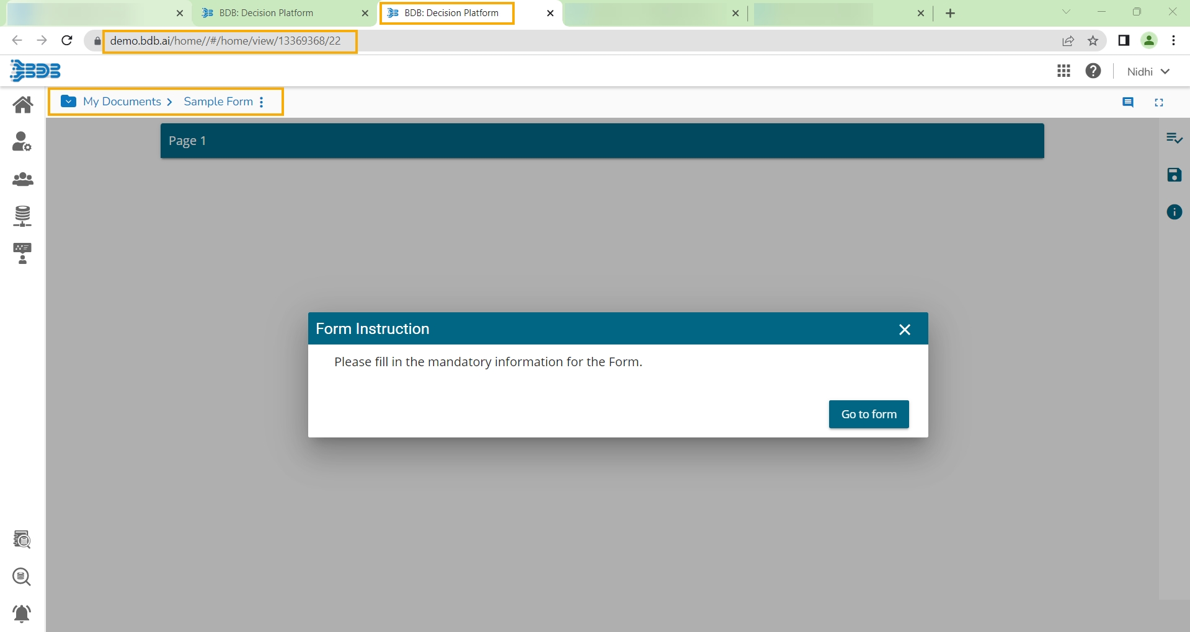Open the Home icon in left sidebar
Image resolution: width=1190 pixels, height=632 pixels.
tap(23, 105)
